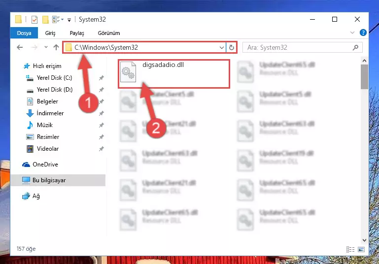Open the recent locations dropdown
Image resolution: width=379 pixels, height=264 pixels.
point(46,47)
